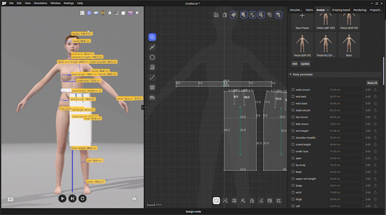Screen dimensions: 386x215
Task: Check the neck base checkbox
Action: (293, 103)
